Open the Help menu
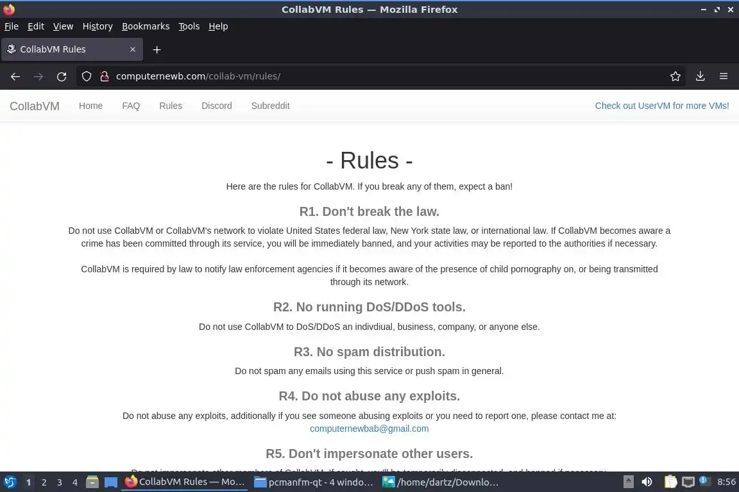Viewport: 739px width, 492px height. click(218, 26)
